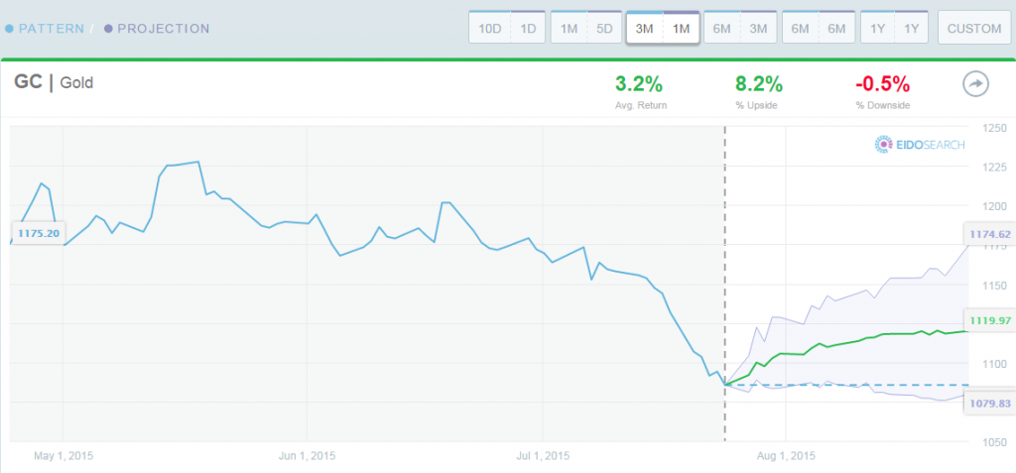The image size is (1016, 473).
Task: Select the active 3M pattern range
Action: [645, 28]
